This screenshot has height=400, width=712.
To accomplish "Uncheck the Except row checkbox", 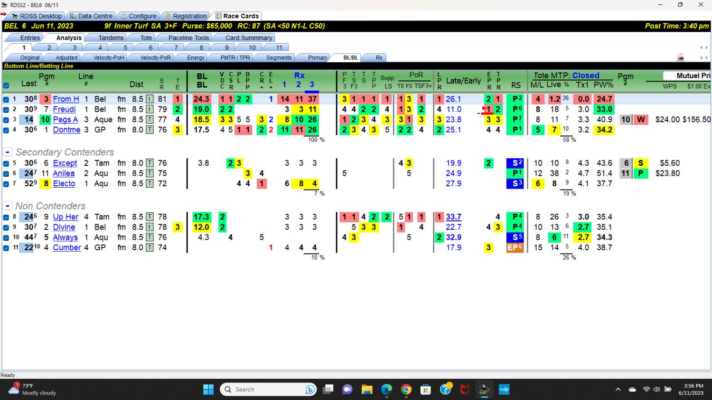I will pos(6,164).
